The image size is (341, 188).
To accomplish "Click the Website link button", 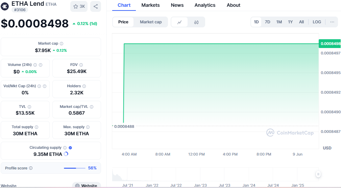I will coord(86,185).
